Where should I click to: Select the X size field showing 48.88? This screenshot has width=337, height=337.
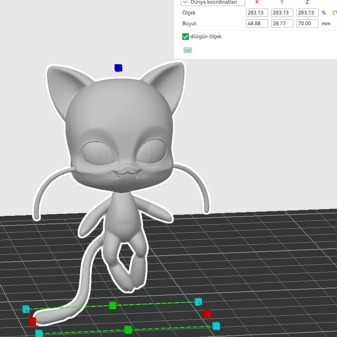pyautogui.click(x=257, y=24)
